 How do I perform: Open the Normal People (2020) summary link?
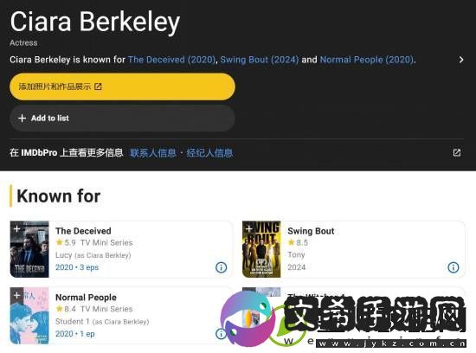[x=367, y=60]
